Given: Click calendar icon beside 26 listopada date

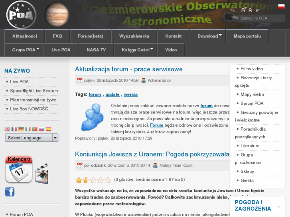Looking at the screenshot, I should 80,80.
